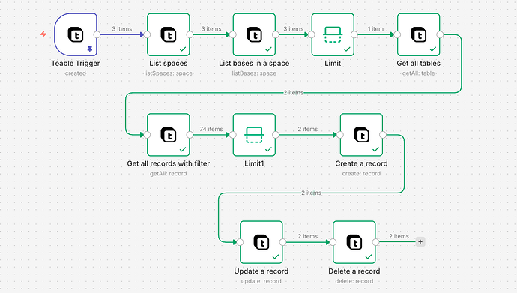Click the 'Update a record' label
The width and height of the screenshot is (517, 293).
coord(261,271)
